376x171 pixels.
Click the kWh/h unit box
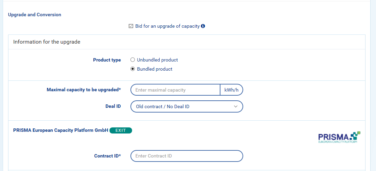click(x=232, y=90)
